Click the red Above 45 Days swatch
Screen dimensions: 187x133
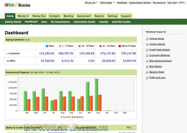click(x=120, y=46)
